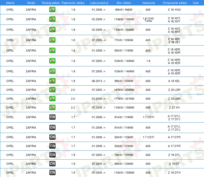Click petrol fuel icon for A 18 XEL engine
204x177 pixels.
(52, 81)
